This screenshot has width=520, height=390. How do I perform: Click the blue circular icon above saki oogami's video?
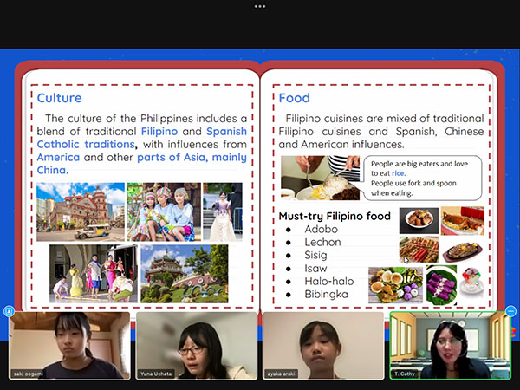pyautogui.click(x=9, y=310)
